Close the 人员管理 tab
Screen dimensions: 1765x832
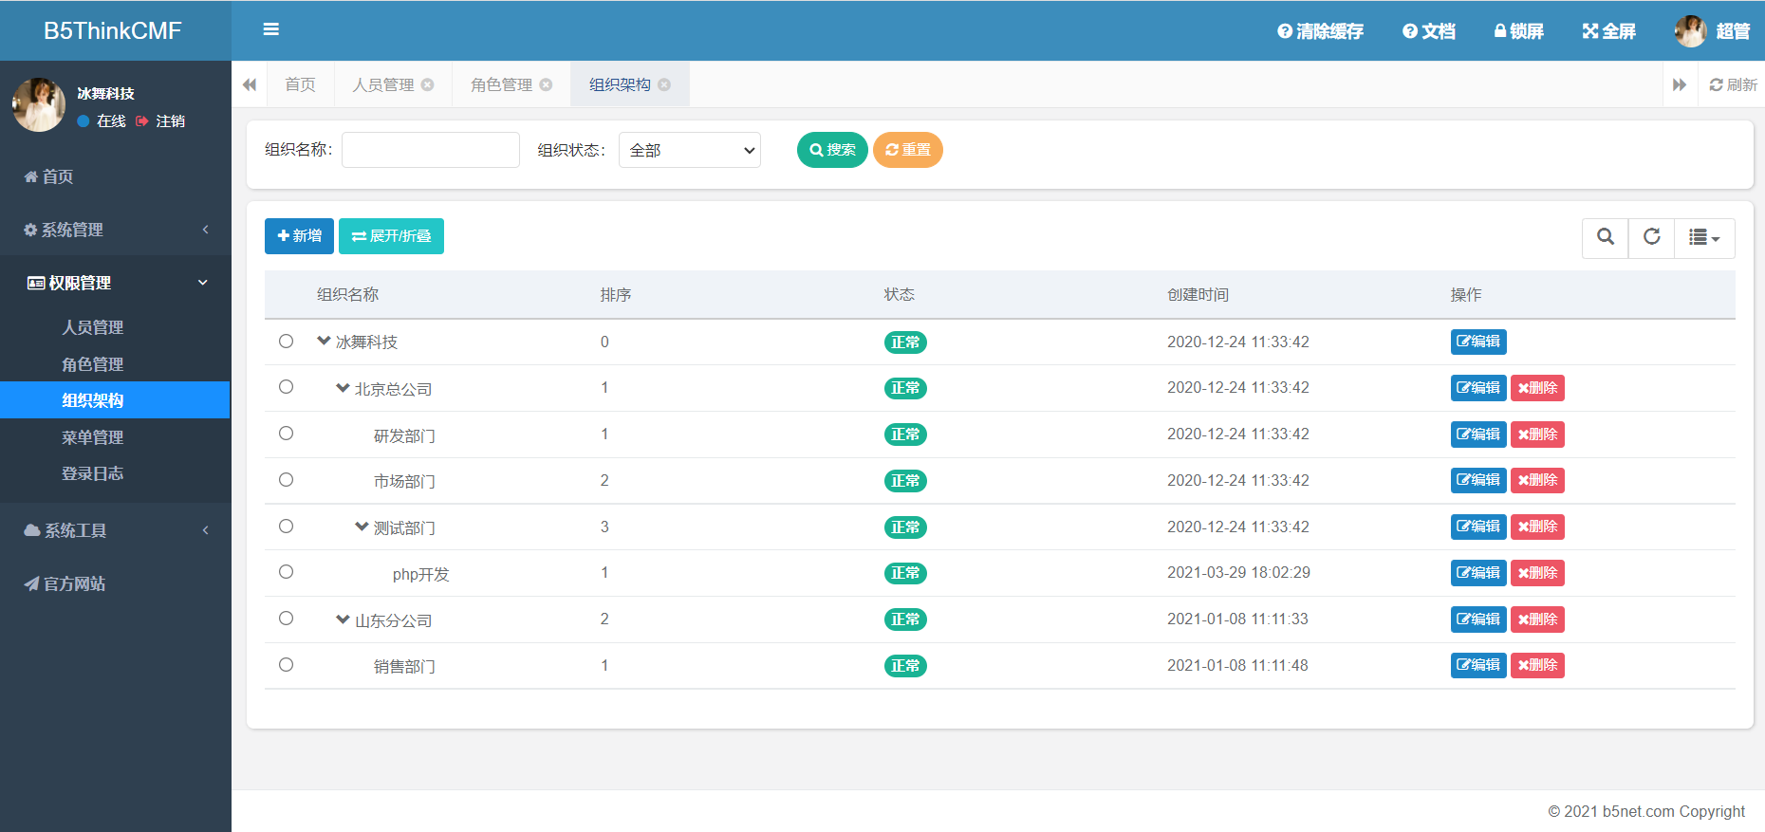pyautogui.click(x=428, y=84)
